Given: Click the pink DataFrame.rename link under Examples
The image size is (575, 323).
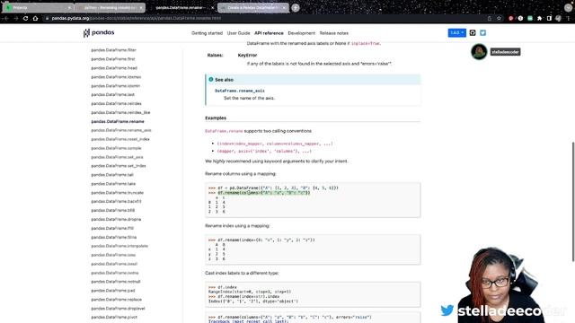Looking at the screenshot, I should click(224, 131).
